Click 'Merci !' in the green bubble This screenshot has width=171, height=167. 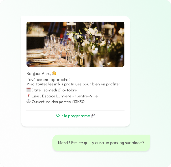(x=64, y=143)
